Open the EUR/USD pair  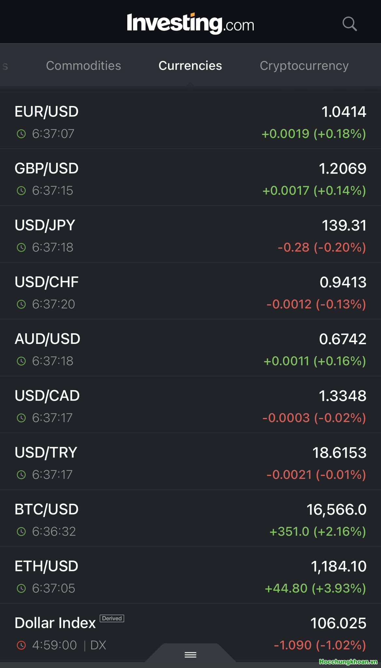point(47,112)
